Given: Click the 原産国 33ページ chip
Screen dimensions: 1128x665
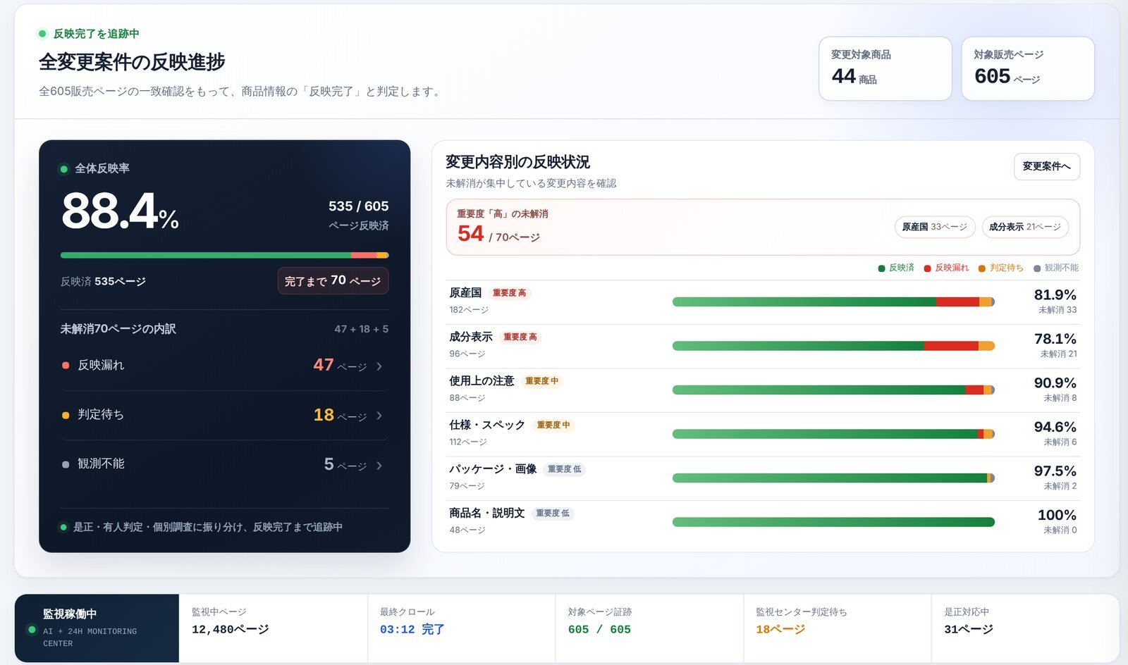Looking at the screenshot, I should click(935, 227).
